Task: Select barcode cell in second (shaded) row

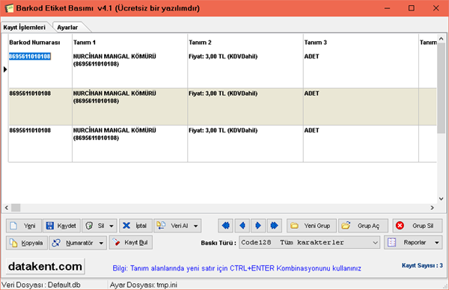Action: click(40, 107)
